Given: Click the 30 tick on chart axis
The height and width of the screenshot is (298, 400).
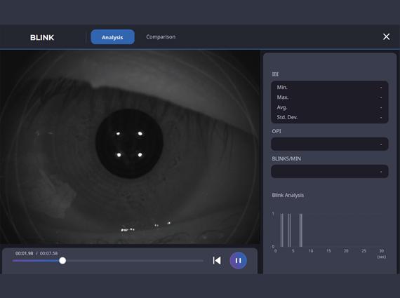Looking at the screenshot, I should pyautogui.click(x=381, y=251).
